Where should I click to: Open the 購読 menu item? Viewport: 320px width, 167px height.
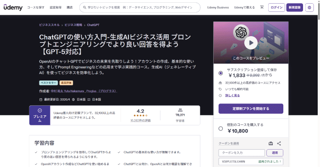click(70, 7)
